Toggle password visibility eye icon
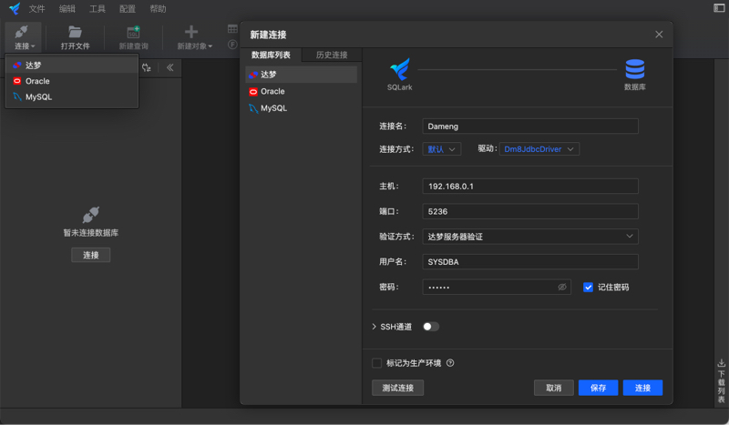Screen dimensions: 729x425 point(562,287)
